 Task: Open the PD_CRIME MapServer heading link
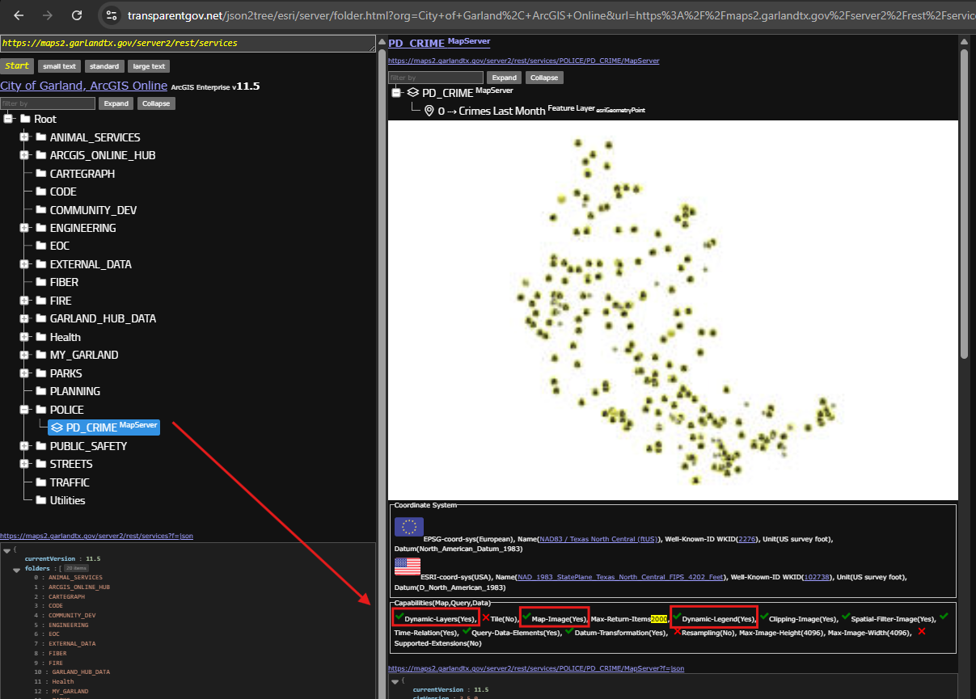pyautogui.click(x=439, y=43)
